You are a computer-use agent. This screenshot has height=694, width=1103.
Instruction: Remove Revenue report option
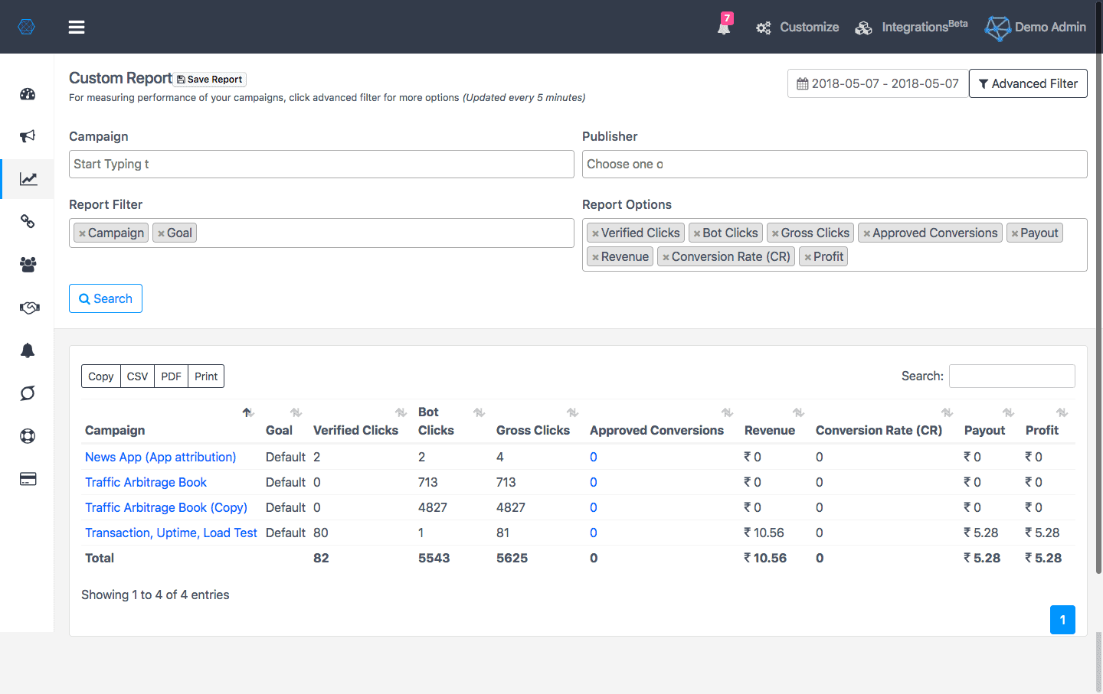(x=595, y=257)
